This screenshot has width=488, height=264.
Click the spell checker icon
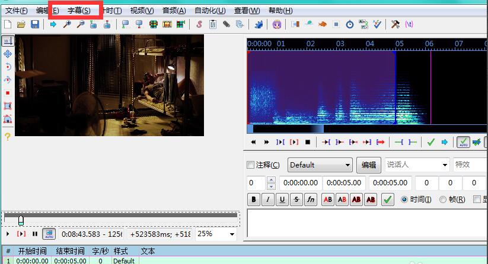point(378,24)
